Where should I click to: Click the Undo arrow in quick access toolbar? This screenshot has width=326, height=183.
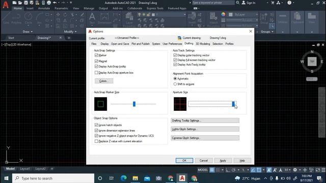pyautogui.click(x=55, y=3)
